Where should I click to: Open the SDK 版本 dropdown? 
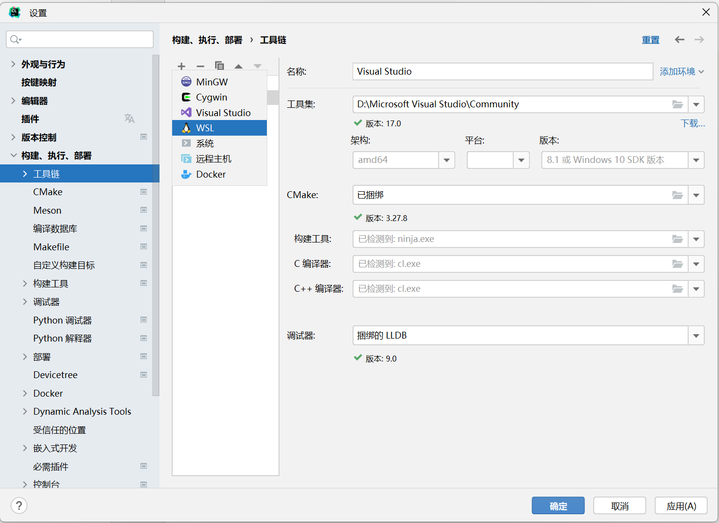[x=696, y=160]
